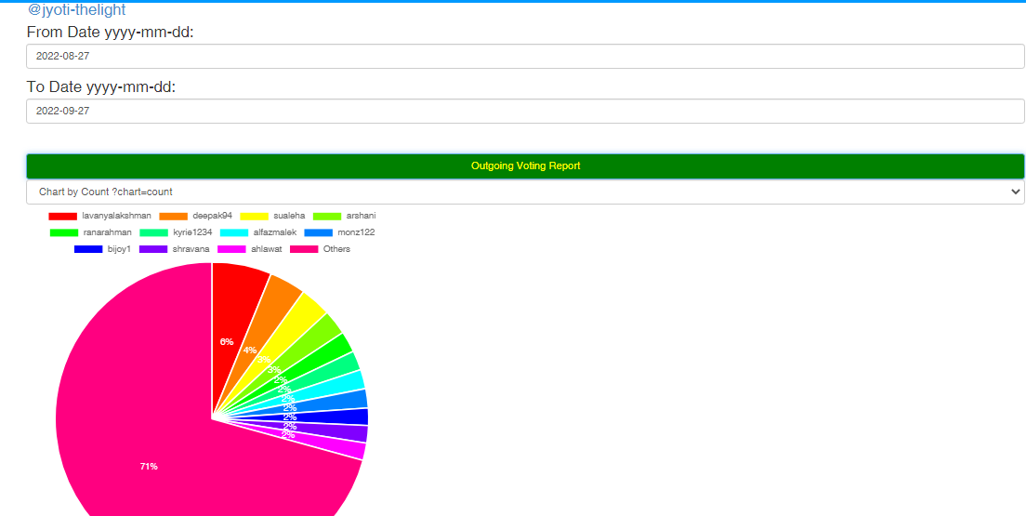Click the 'From Date yyyy-mm-dd:' label
This screenshot has height=516, width=1026.
tap(110, 32)
